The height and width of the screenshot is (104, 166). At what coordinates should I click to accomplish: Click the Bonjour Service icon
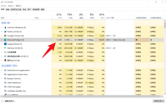pyautogui.click(x=5, y=79)
